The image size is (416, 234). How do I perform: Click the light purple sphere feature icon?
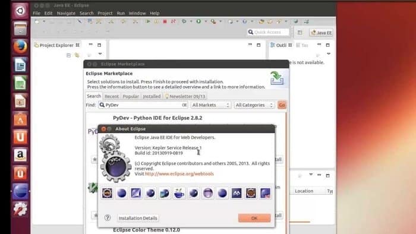tap(208, 193)
